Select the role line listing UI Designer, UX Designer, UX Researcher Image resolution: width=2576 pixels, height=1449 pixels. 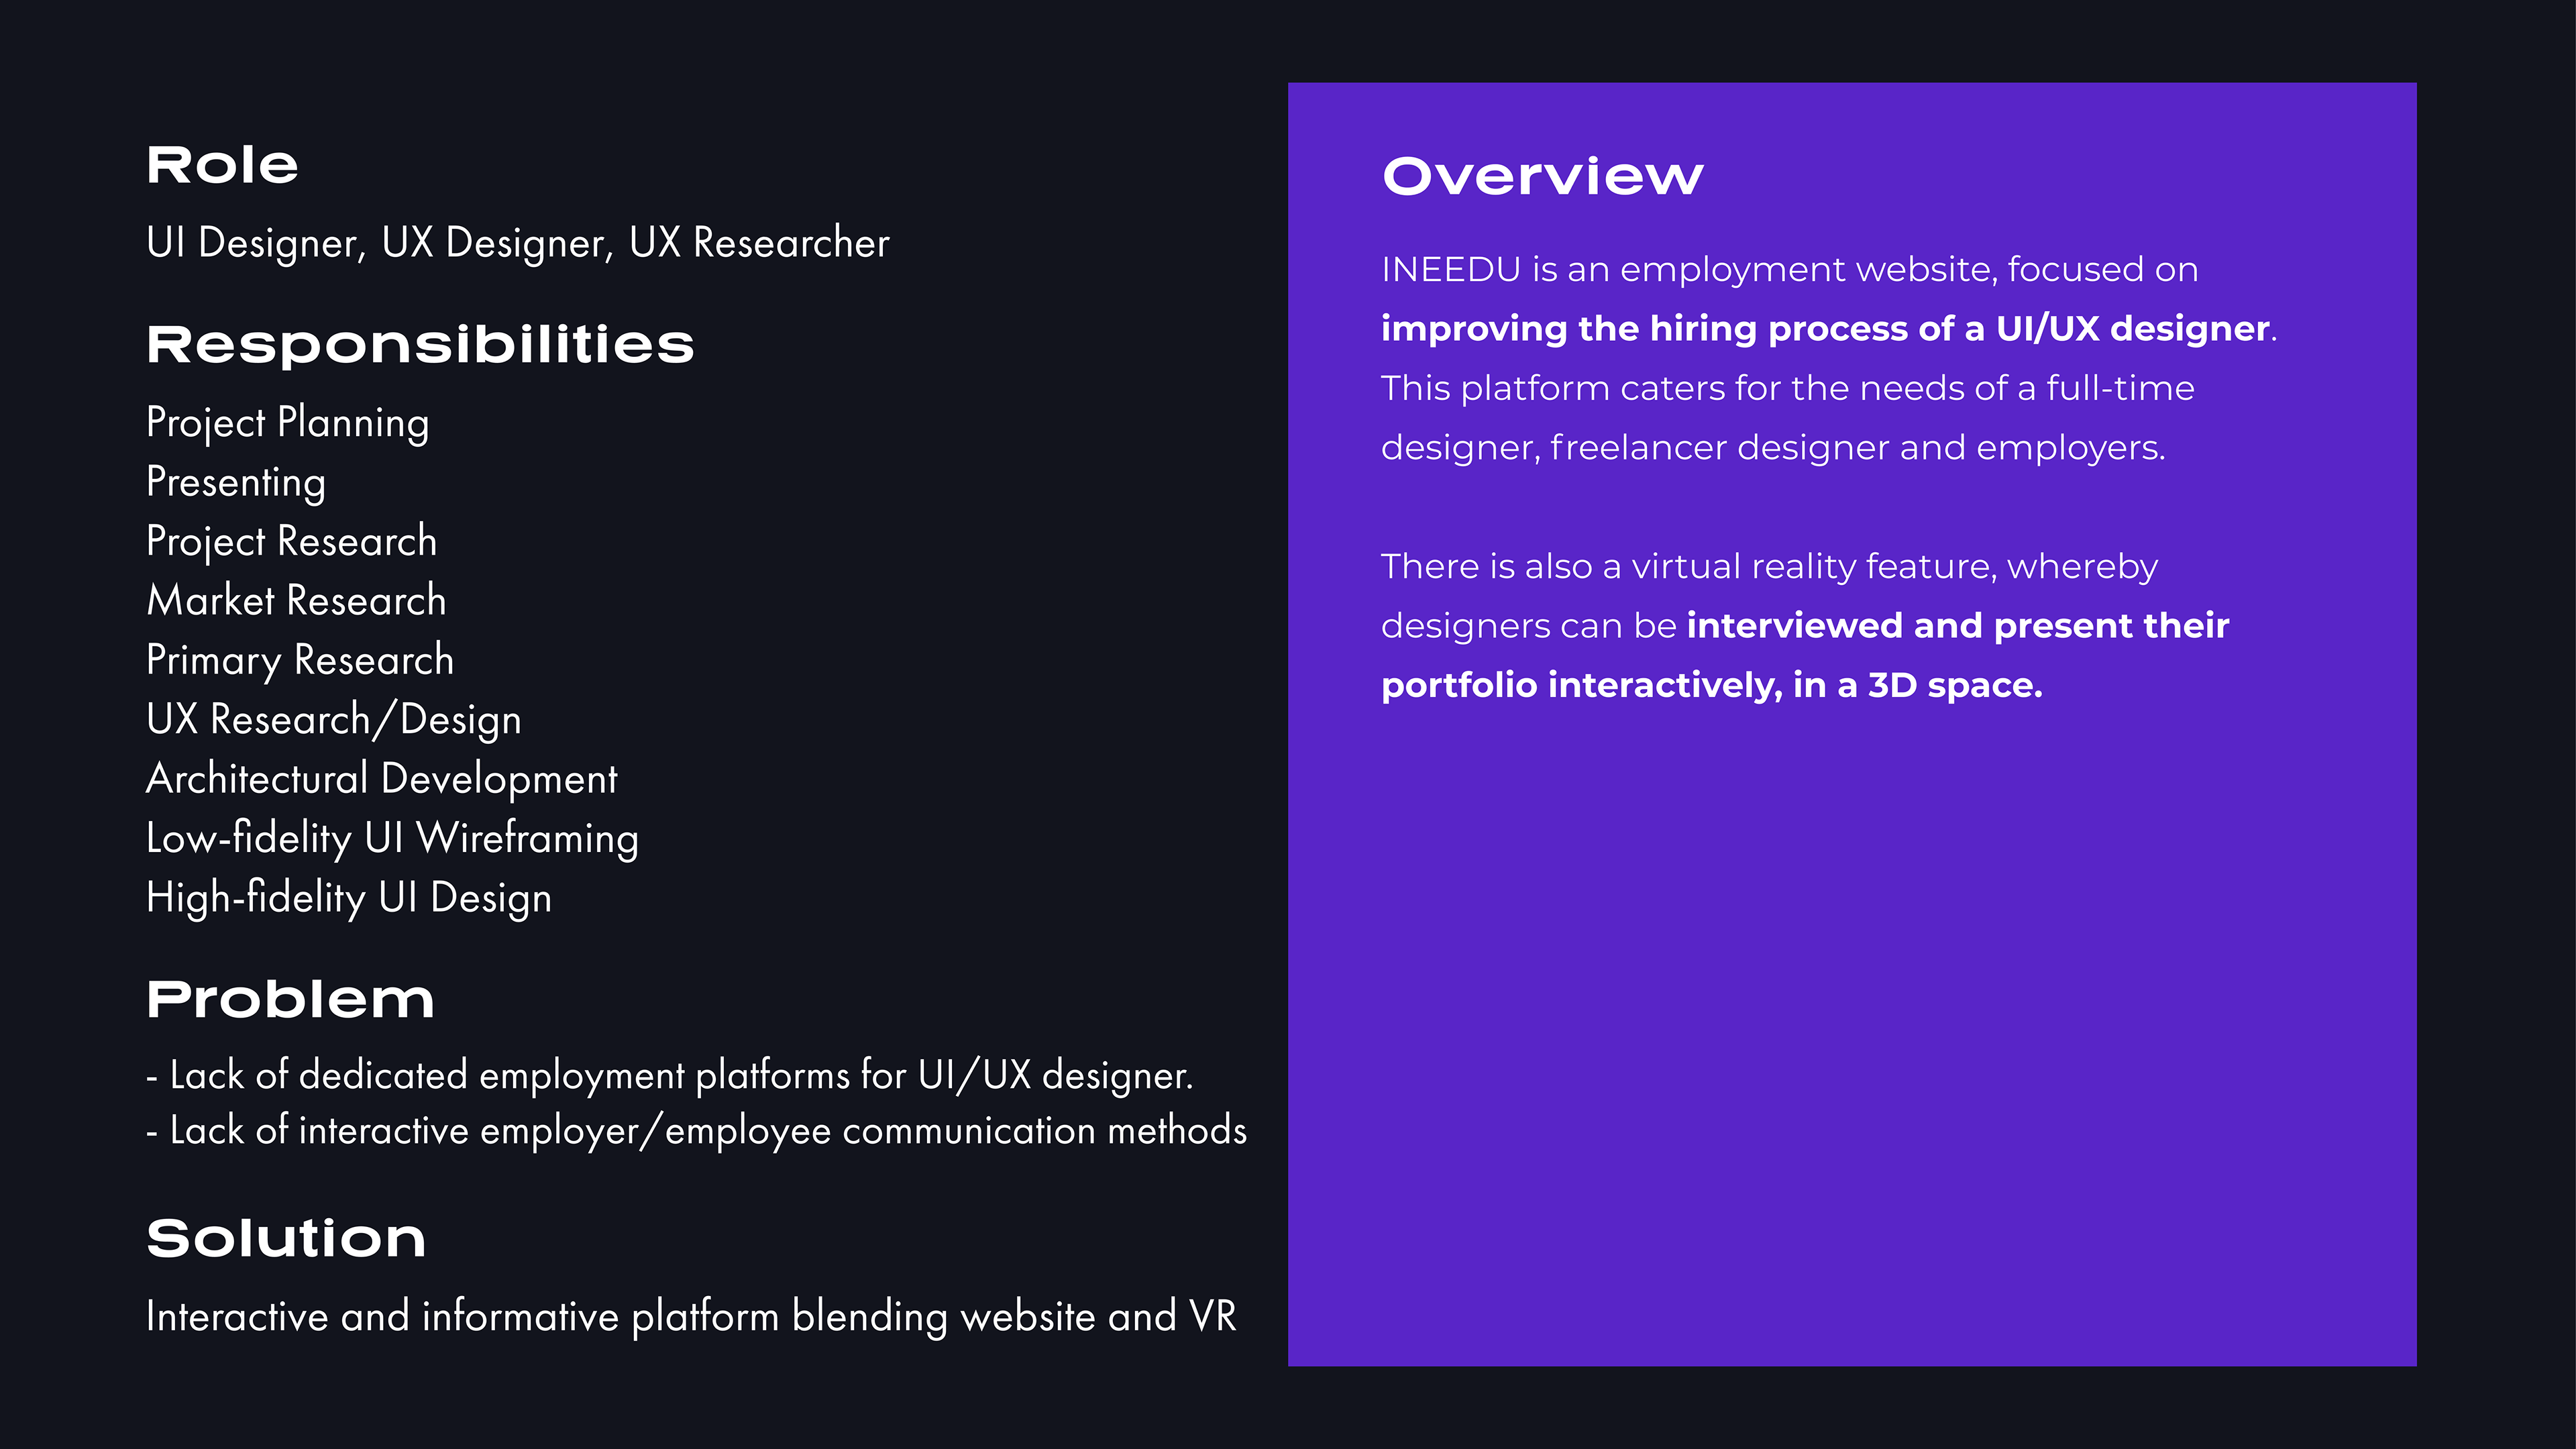(x=517, y=243)
